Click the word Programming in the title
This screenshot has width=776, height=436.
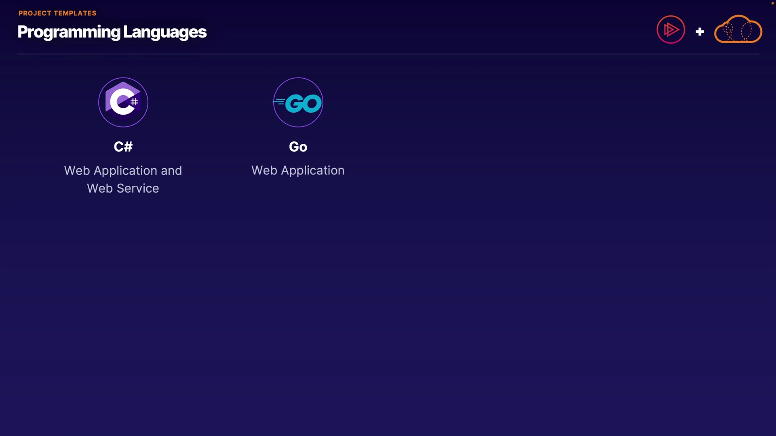[x=69, y=32]
